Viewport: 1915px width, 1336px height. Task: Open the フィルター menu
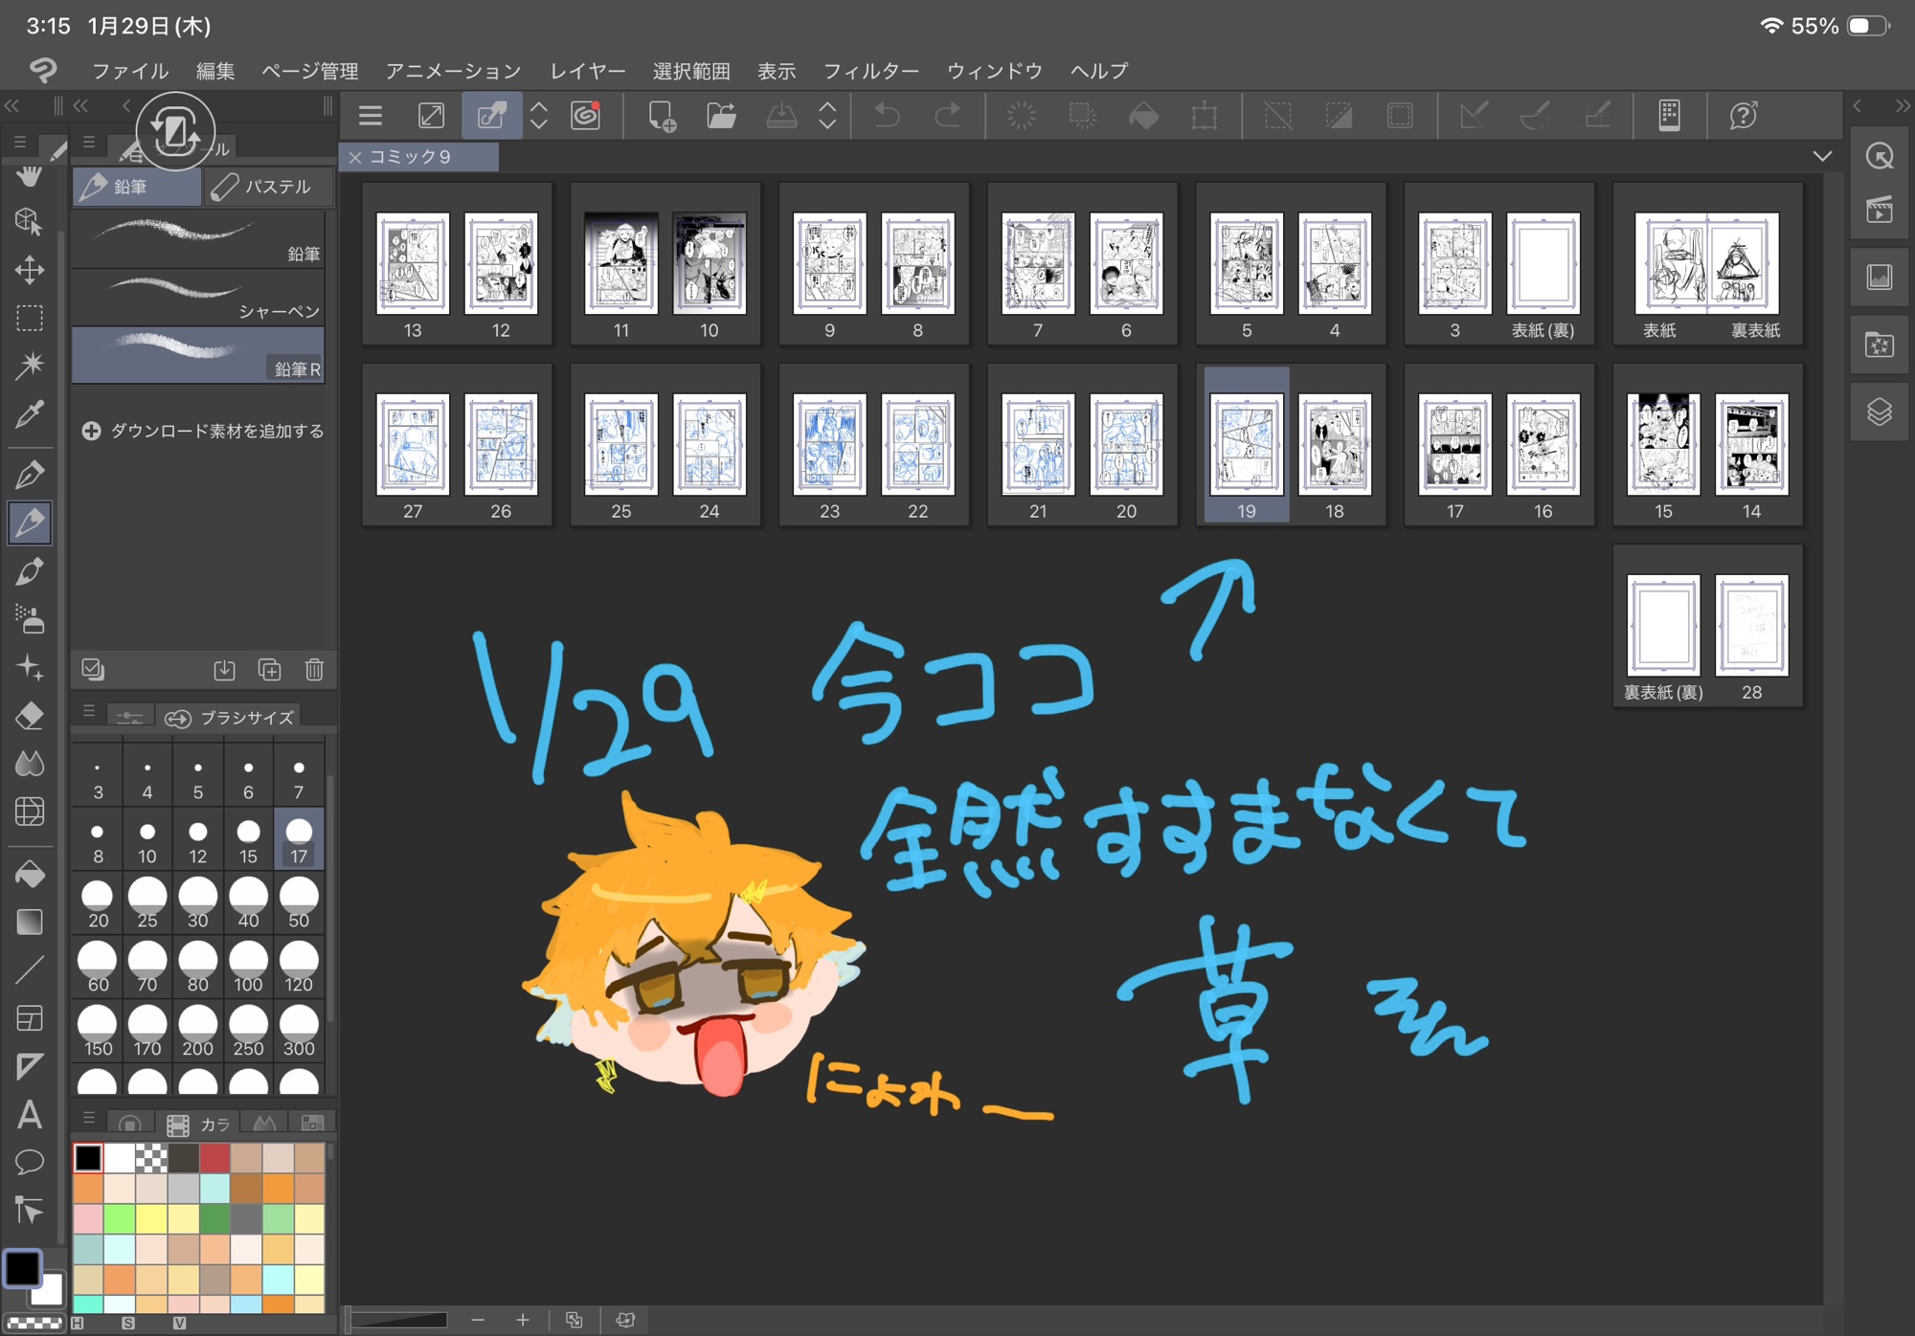(870, 71)
